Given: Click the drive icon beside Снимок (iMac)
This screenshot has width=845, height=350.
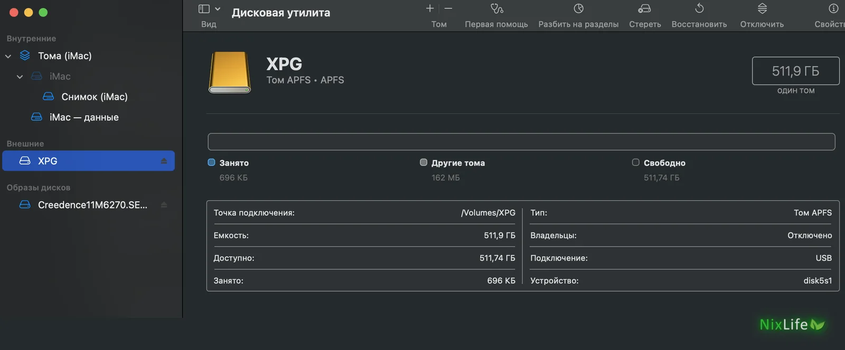Looking at the screenshot, I should point(48,96).
